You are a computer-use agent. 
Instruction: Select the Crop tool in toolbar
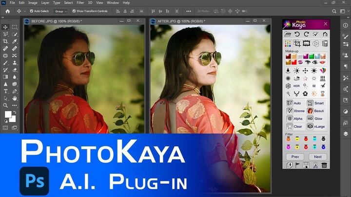point(5,41)
